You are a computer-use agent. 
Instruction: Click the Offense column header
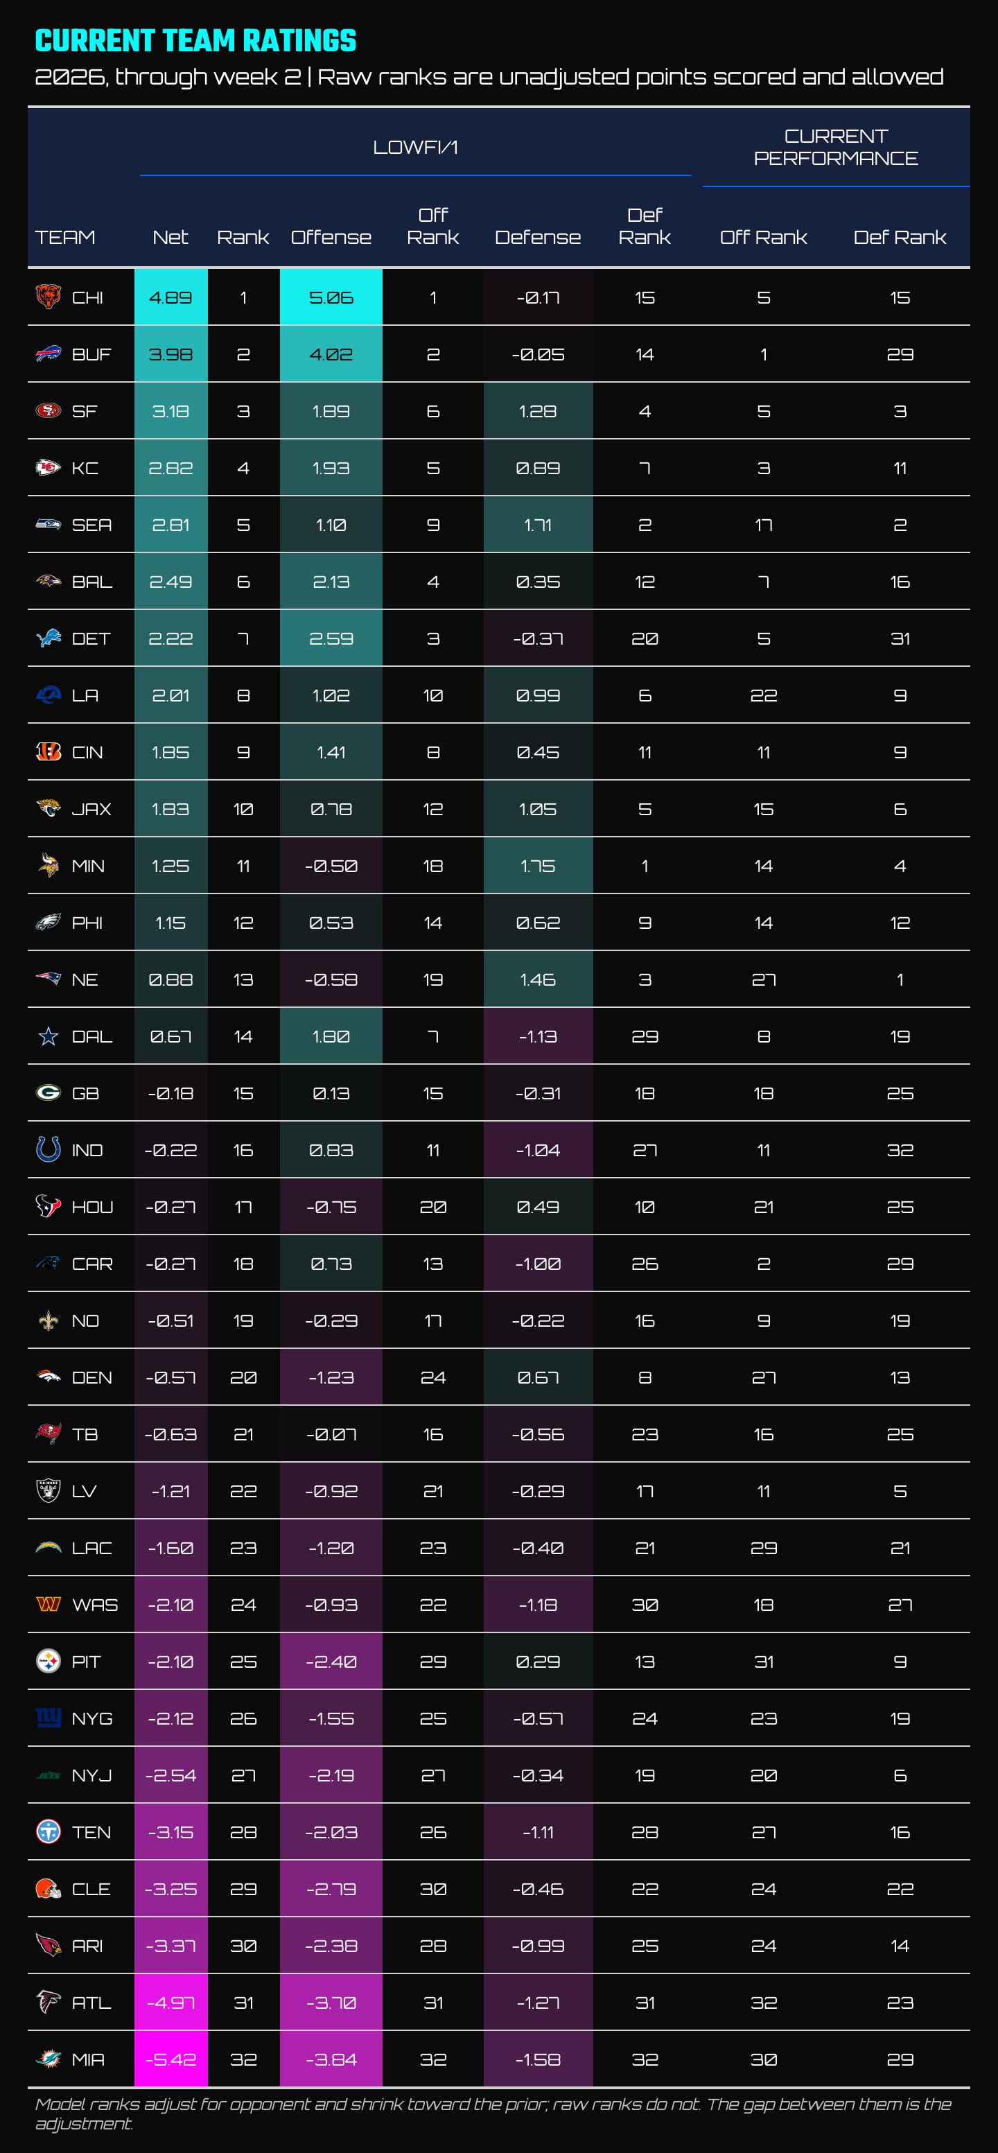tap(331, 237)
